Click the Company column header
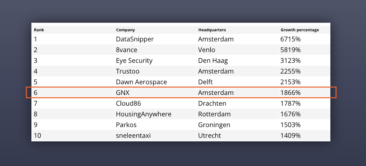 point(126,30)
